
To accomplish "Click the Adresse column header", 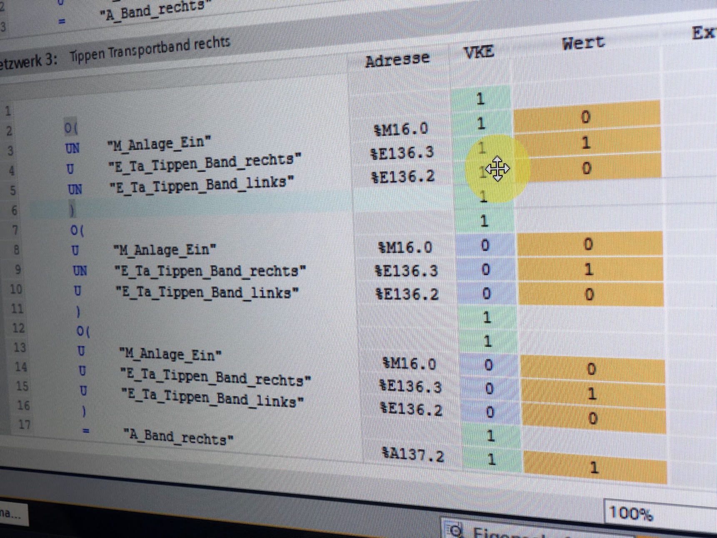I will click(397, 59).
